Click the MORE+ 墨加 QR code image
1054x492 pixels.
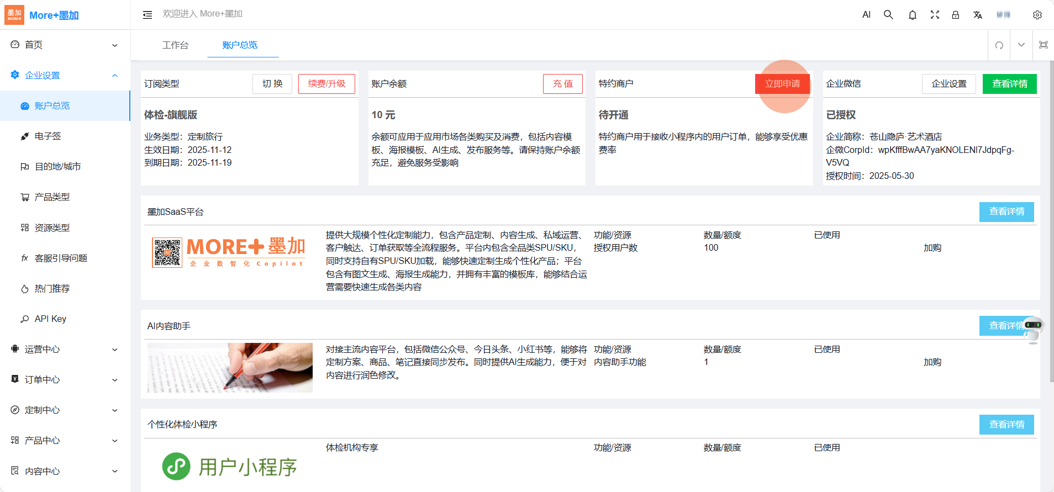tap(167, 253)
